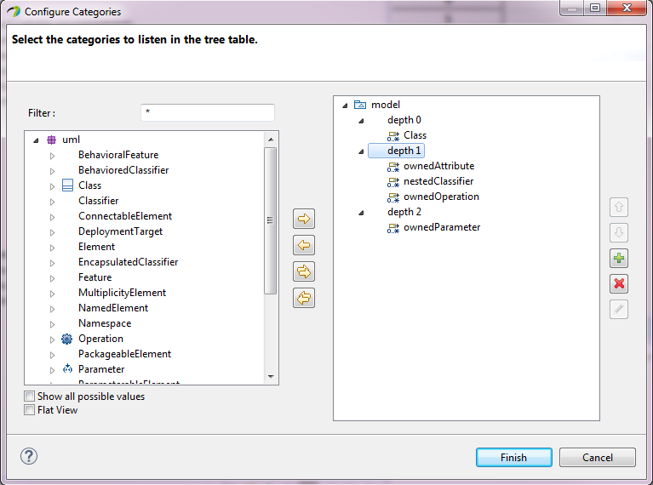Click the ownedParameter reference icon
Screen dimensions: 653x485
[393, 228]
